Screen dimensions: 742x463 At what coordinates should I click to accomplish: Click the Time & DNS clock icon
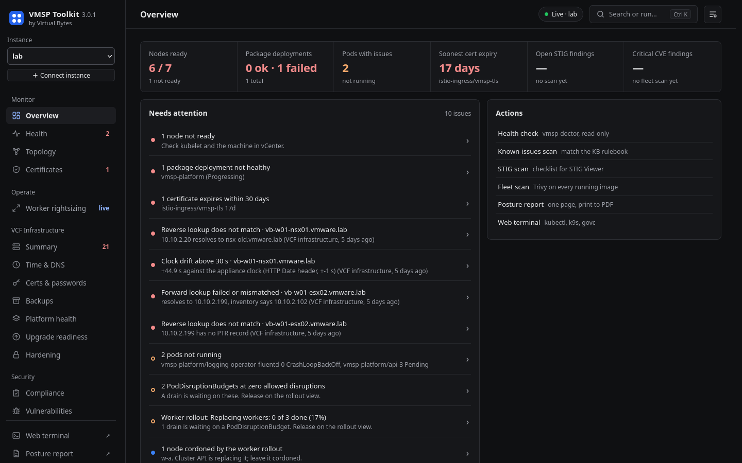(16, 265)
